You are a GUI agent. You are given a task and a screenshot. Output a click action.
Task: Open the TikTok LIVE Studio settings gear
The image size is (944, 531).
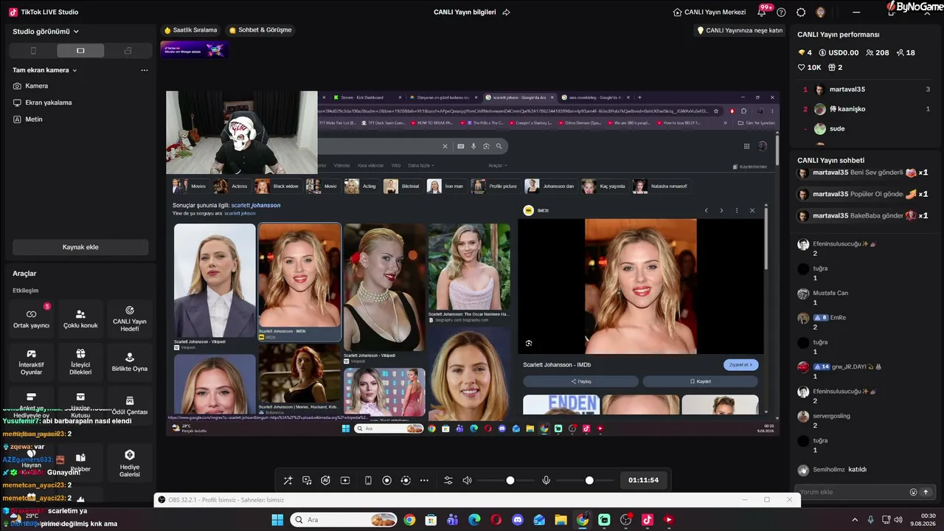click(801, 12)
